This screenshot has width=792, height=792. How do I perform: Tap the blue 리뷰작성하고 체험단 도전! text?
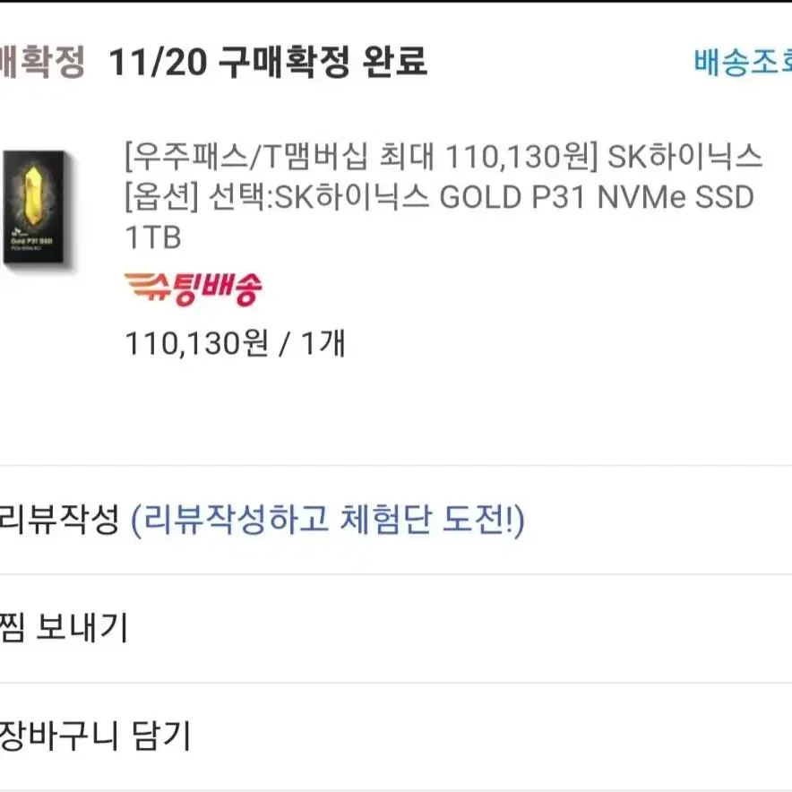tap(328, 520)
